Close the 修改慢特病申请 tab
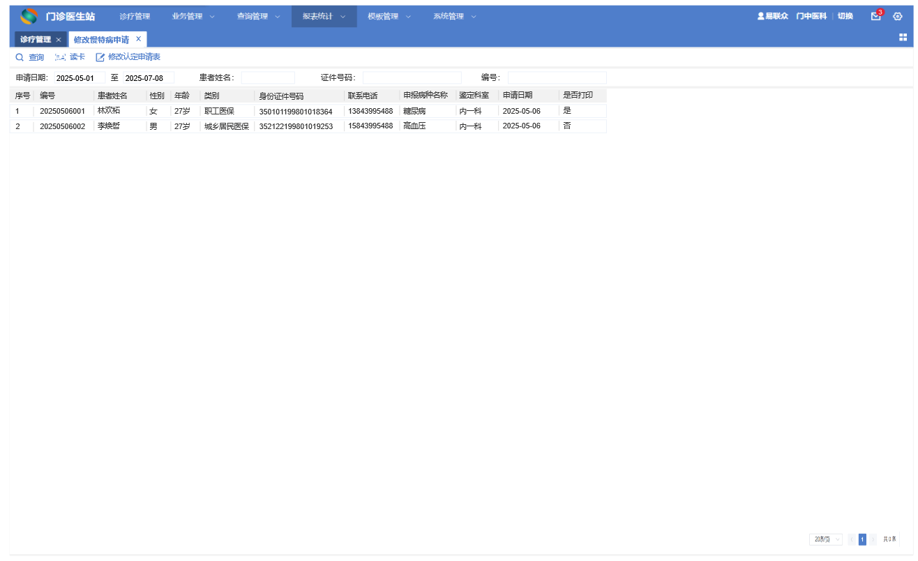The image size is (918, 561). click(138, 39)
